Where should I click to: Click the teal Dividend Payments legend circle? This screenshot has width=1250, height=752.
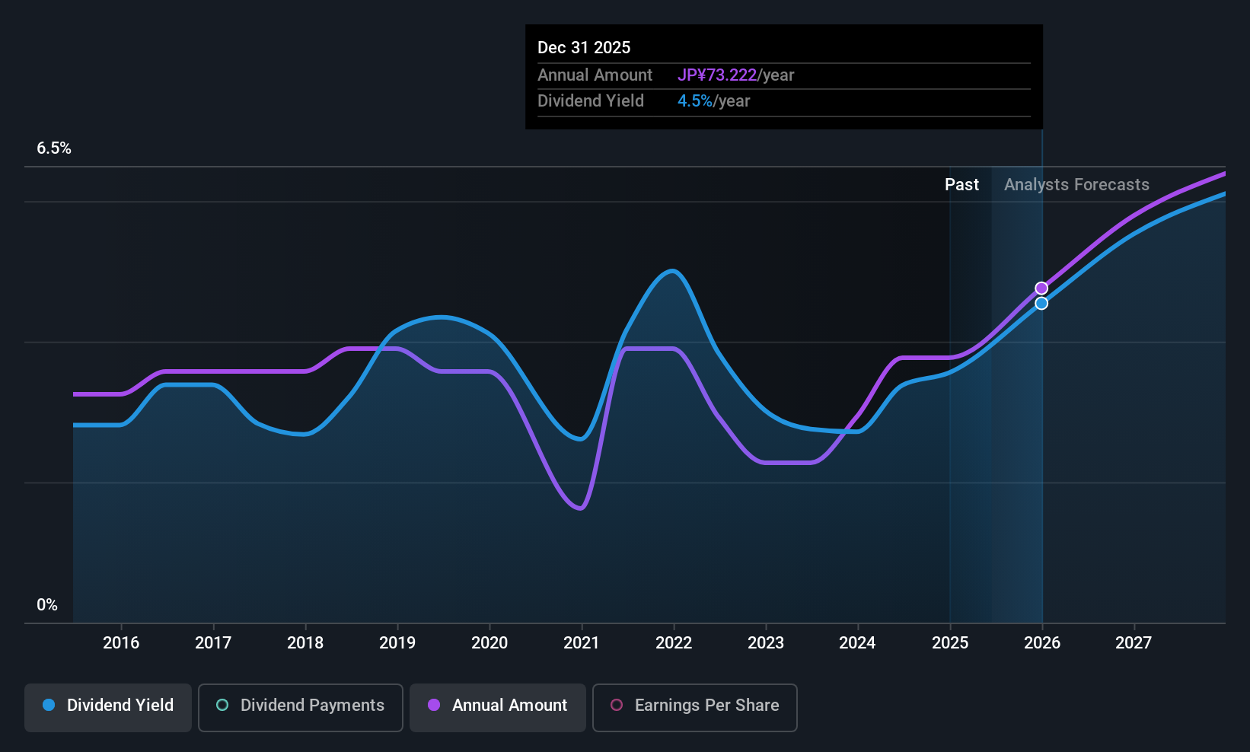click(x=222, y=705)
